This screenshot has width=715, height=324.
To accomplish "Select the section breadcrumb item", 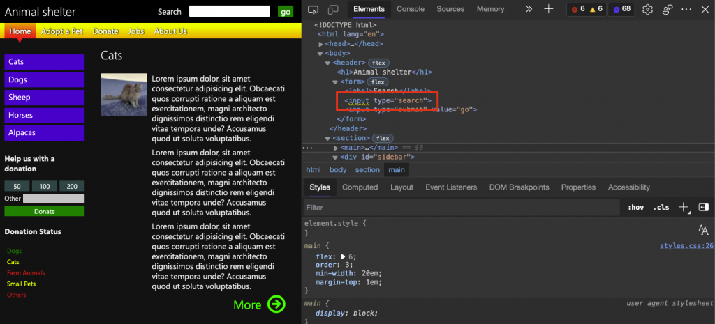I will [367, 170].
